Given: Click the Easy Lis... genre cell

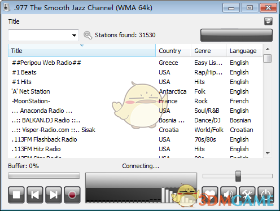Looking at the screenshot, I should 208,63.
